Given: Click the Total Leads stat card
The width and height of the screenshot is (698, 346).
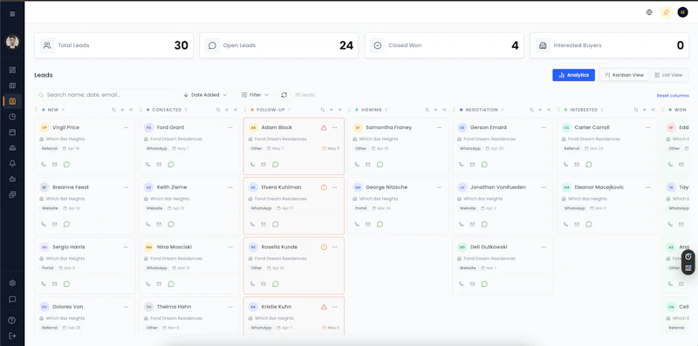Looking at the screenshot, I should click(114, 45).
